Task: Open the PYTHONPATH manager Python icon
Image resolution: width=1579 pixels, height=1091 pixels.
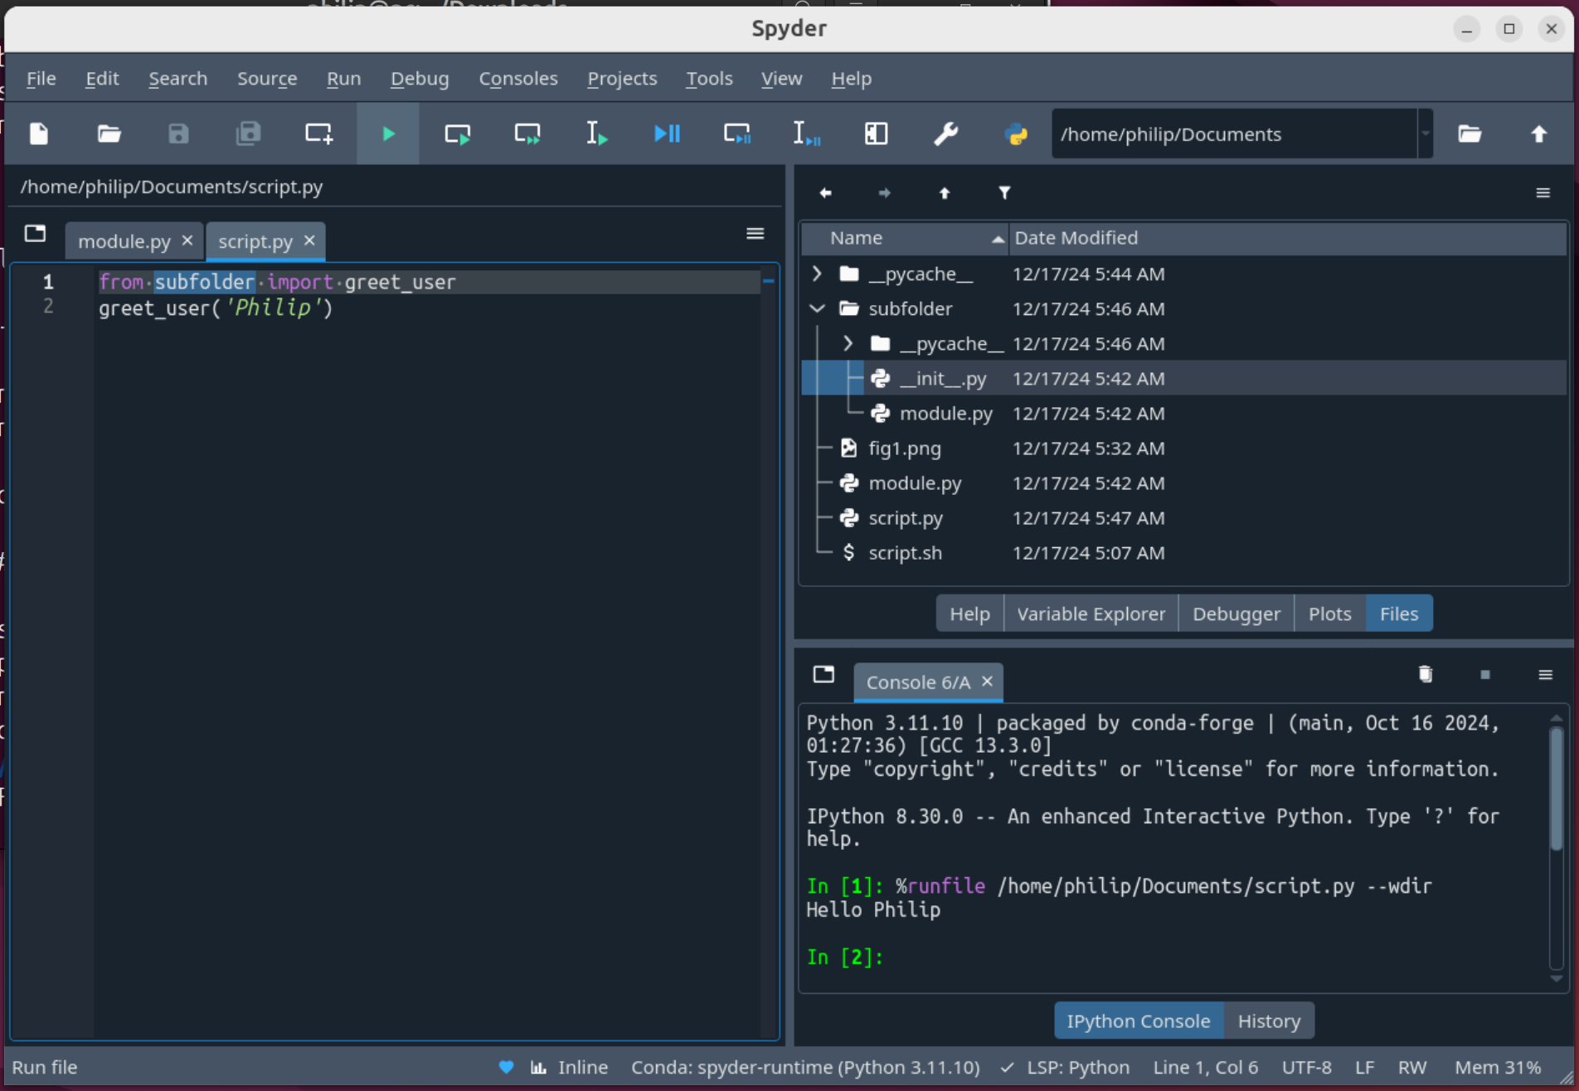Action: coord(1015,133)
